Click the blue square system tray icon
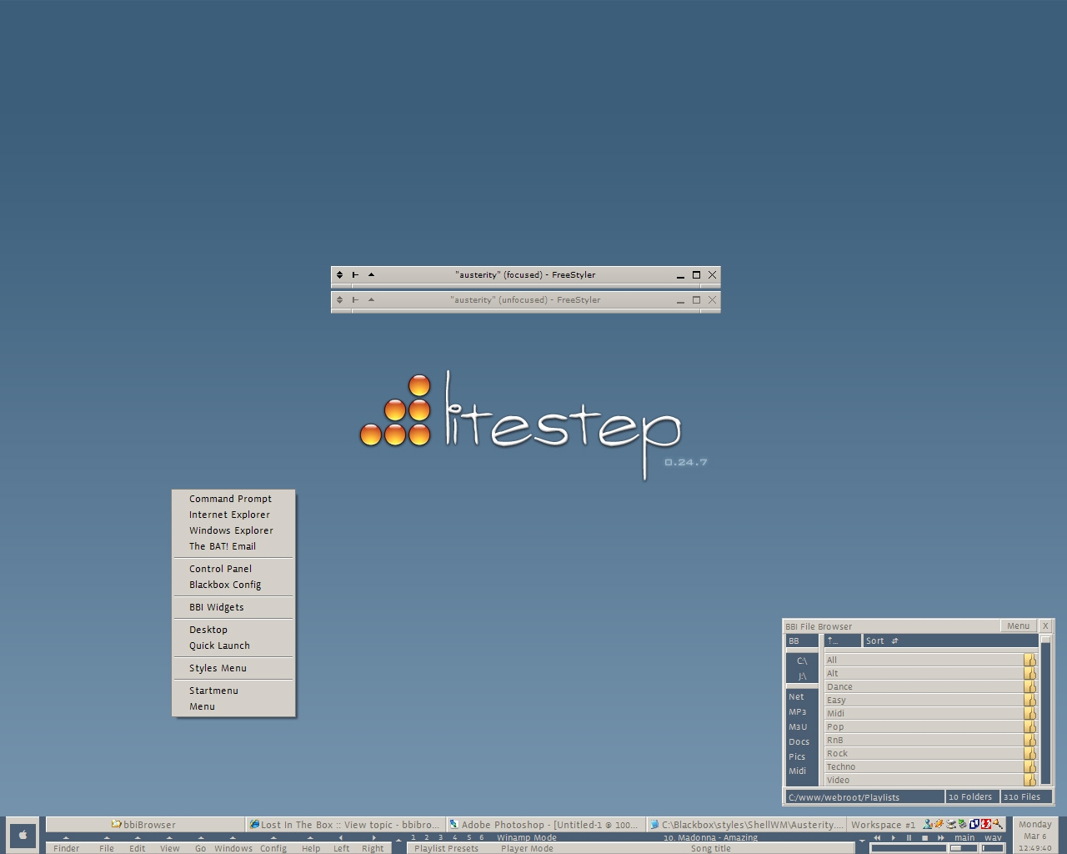 coord(974,824)
